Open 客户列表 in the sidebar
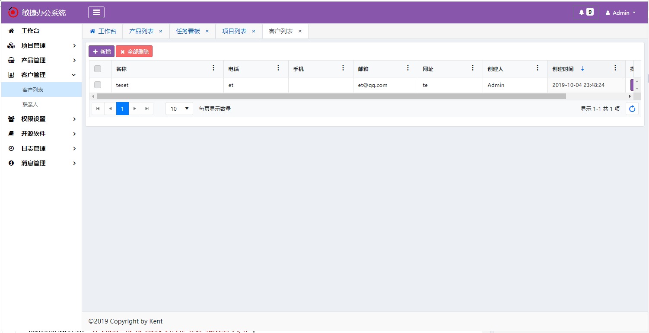 pyautogui.click(x=41, y=90)
